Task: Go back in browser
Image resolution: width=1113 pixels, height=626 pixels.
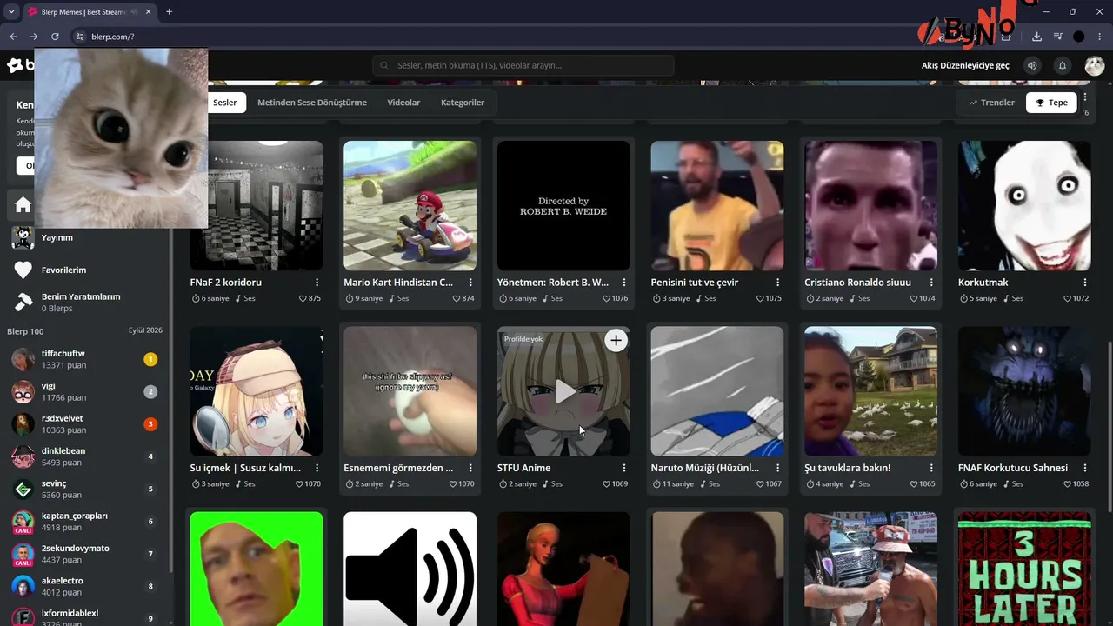Action: tap(13, 37)
